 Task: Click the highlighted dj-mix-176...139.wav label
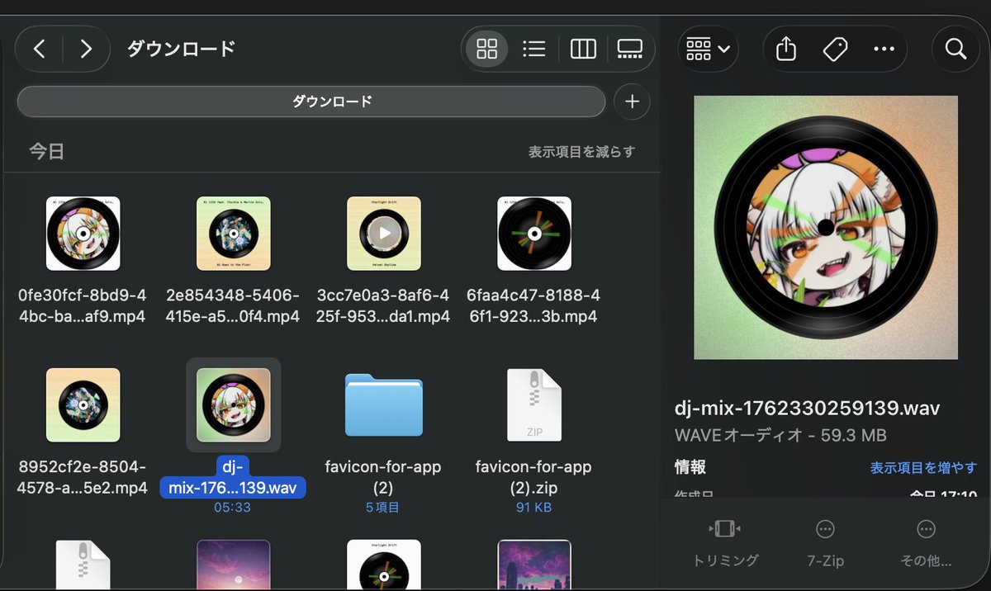[x=234, y=477]
